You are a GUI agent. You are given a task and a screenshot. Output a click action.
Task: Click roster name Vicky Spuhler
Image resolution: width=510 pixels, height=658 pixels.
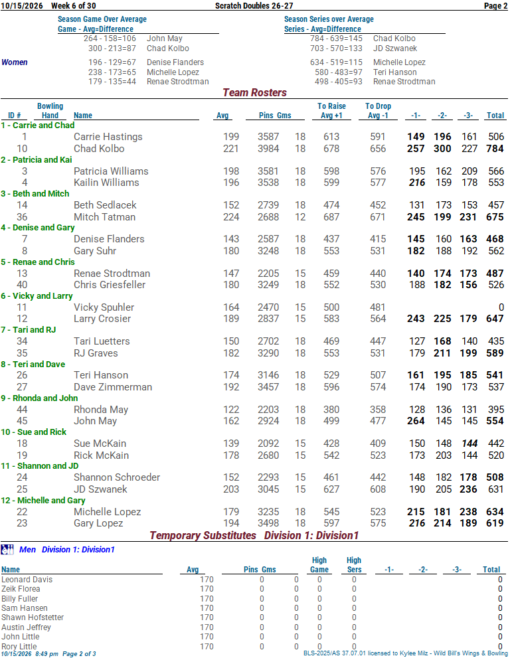104,307
